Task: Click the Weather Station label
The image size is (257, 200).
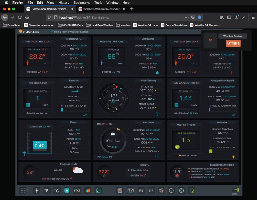Action: click(x=232, y=36)
